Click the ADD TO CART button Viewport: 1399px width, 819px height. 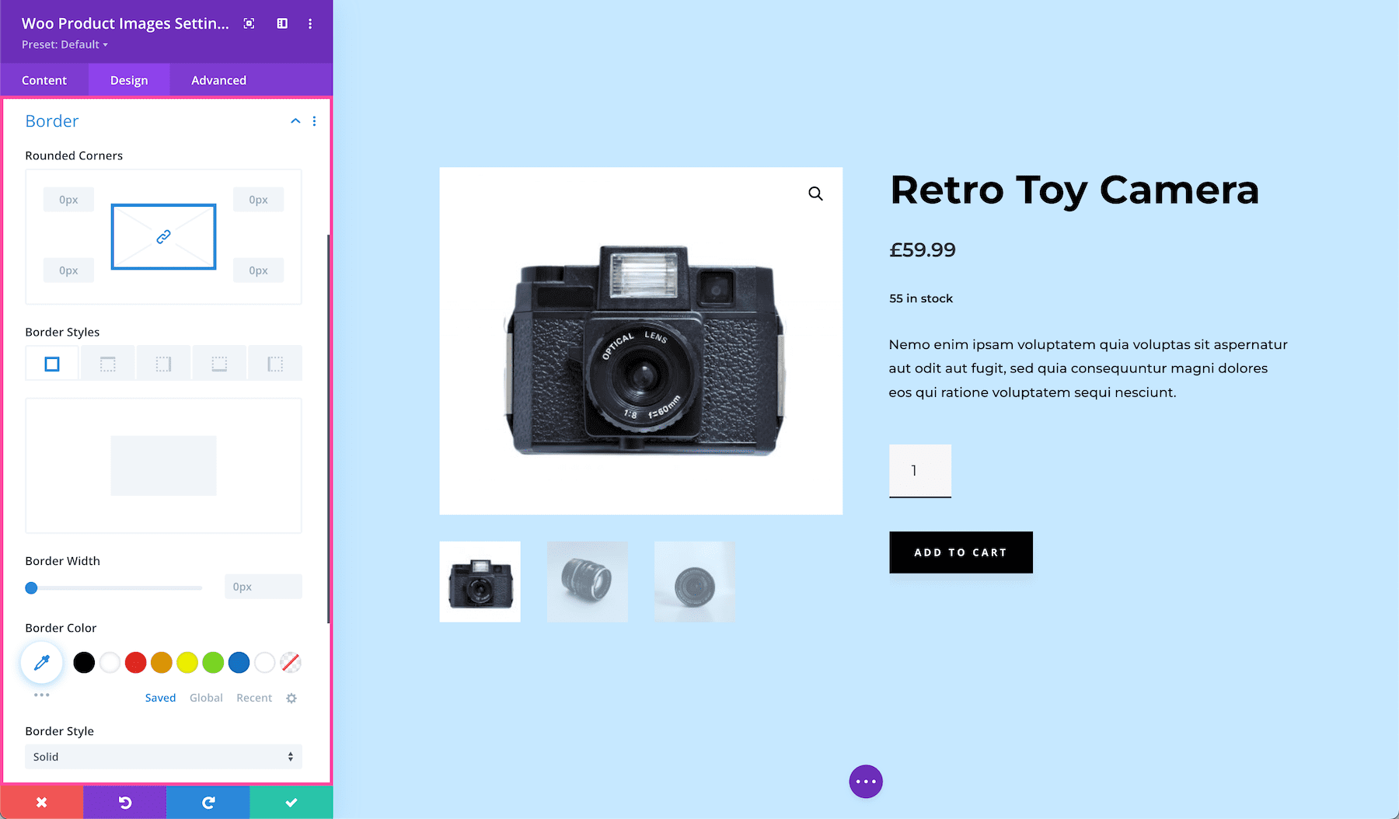click(x=961, y=552)
